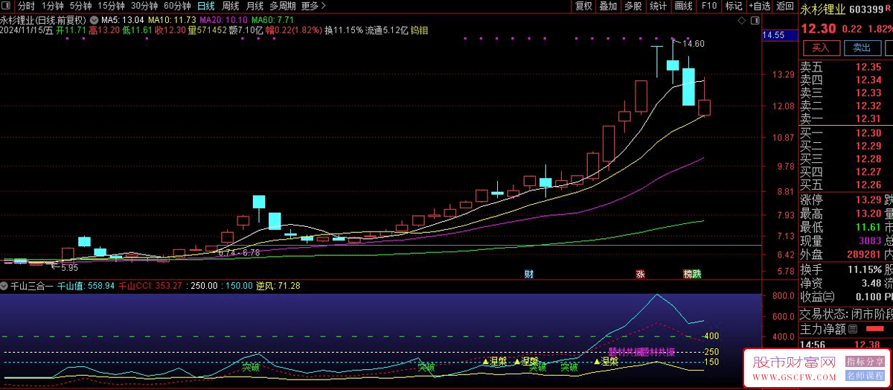Select the 60分钟 period tab

click(x=177, y=6)
